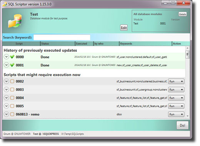Tick the checkbox for script 0003
The height and width of the screenshot is (146, 200).
(x=12, y=90)
